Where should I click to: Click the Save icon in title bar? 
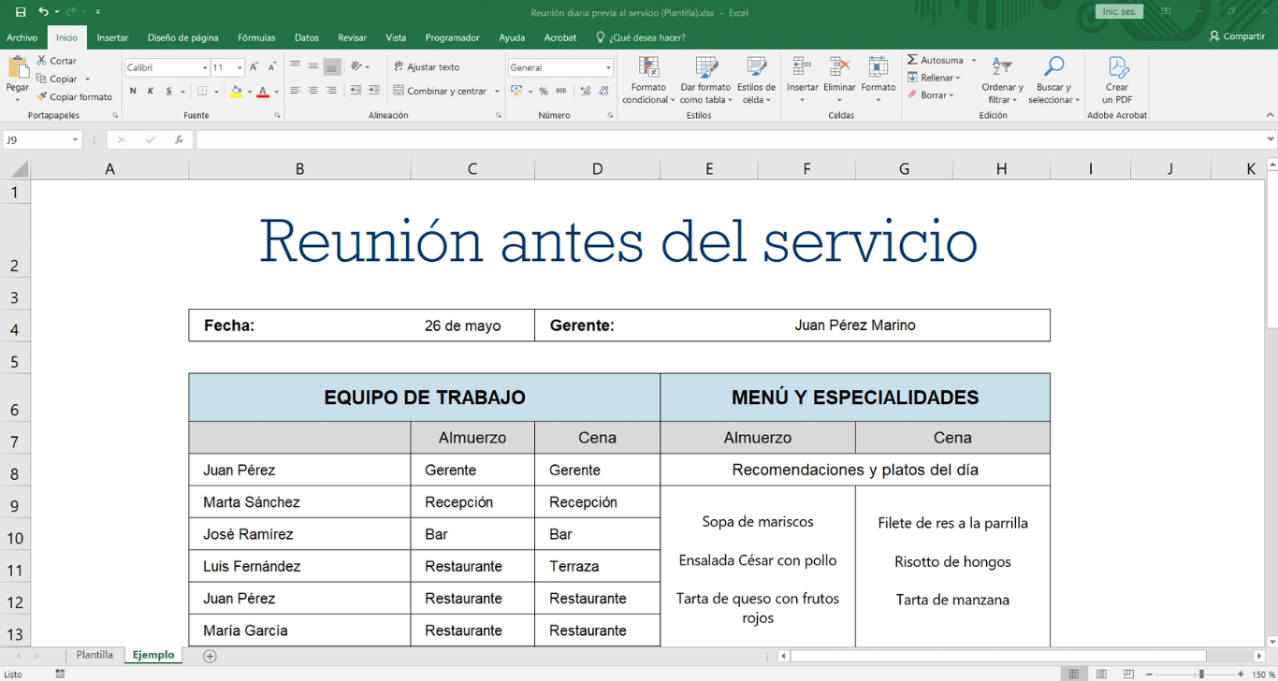21,12
